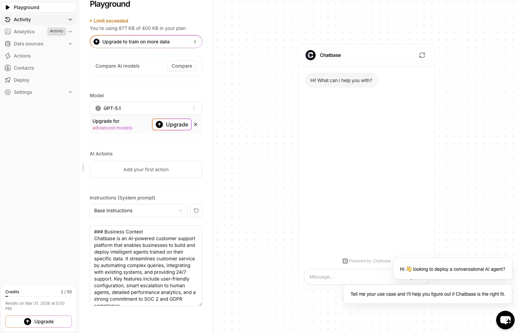
Task: Click the Message input field
Action: point(350,276)
